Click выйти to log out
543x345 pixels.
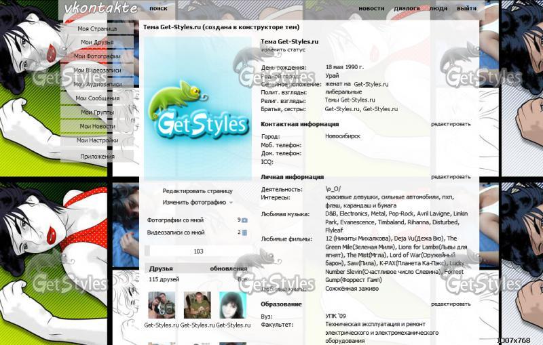point(466,9)
